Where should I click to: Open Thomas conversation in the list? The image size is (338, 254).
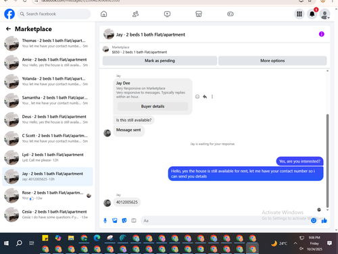(x=47, y=43)
